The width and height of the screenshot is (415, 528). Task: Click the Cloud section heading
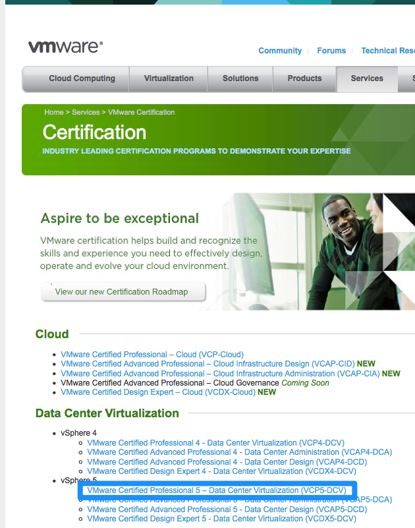tap(52, 334)
